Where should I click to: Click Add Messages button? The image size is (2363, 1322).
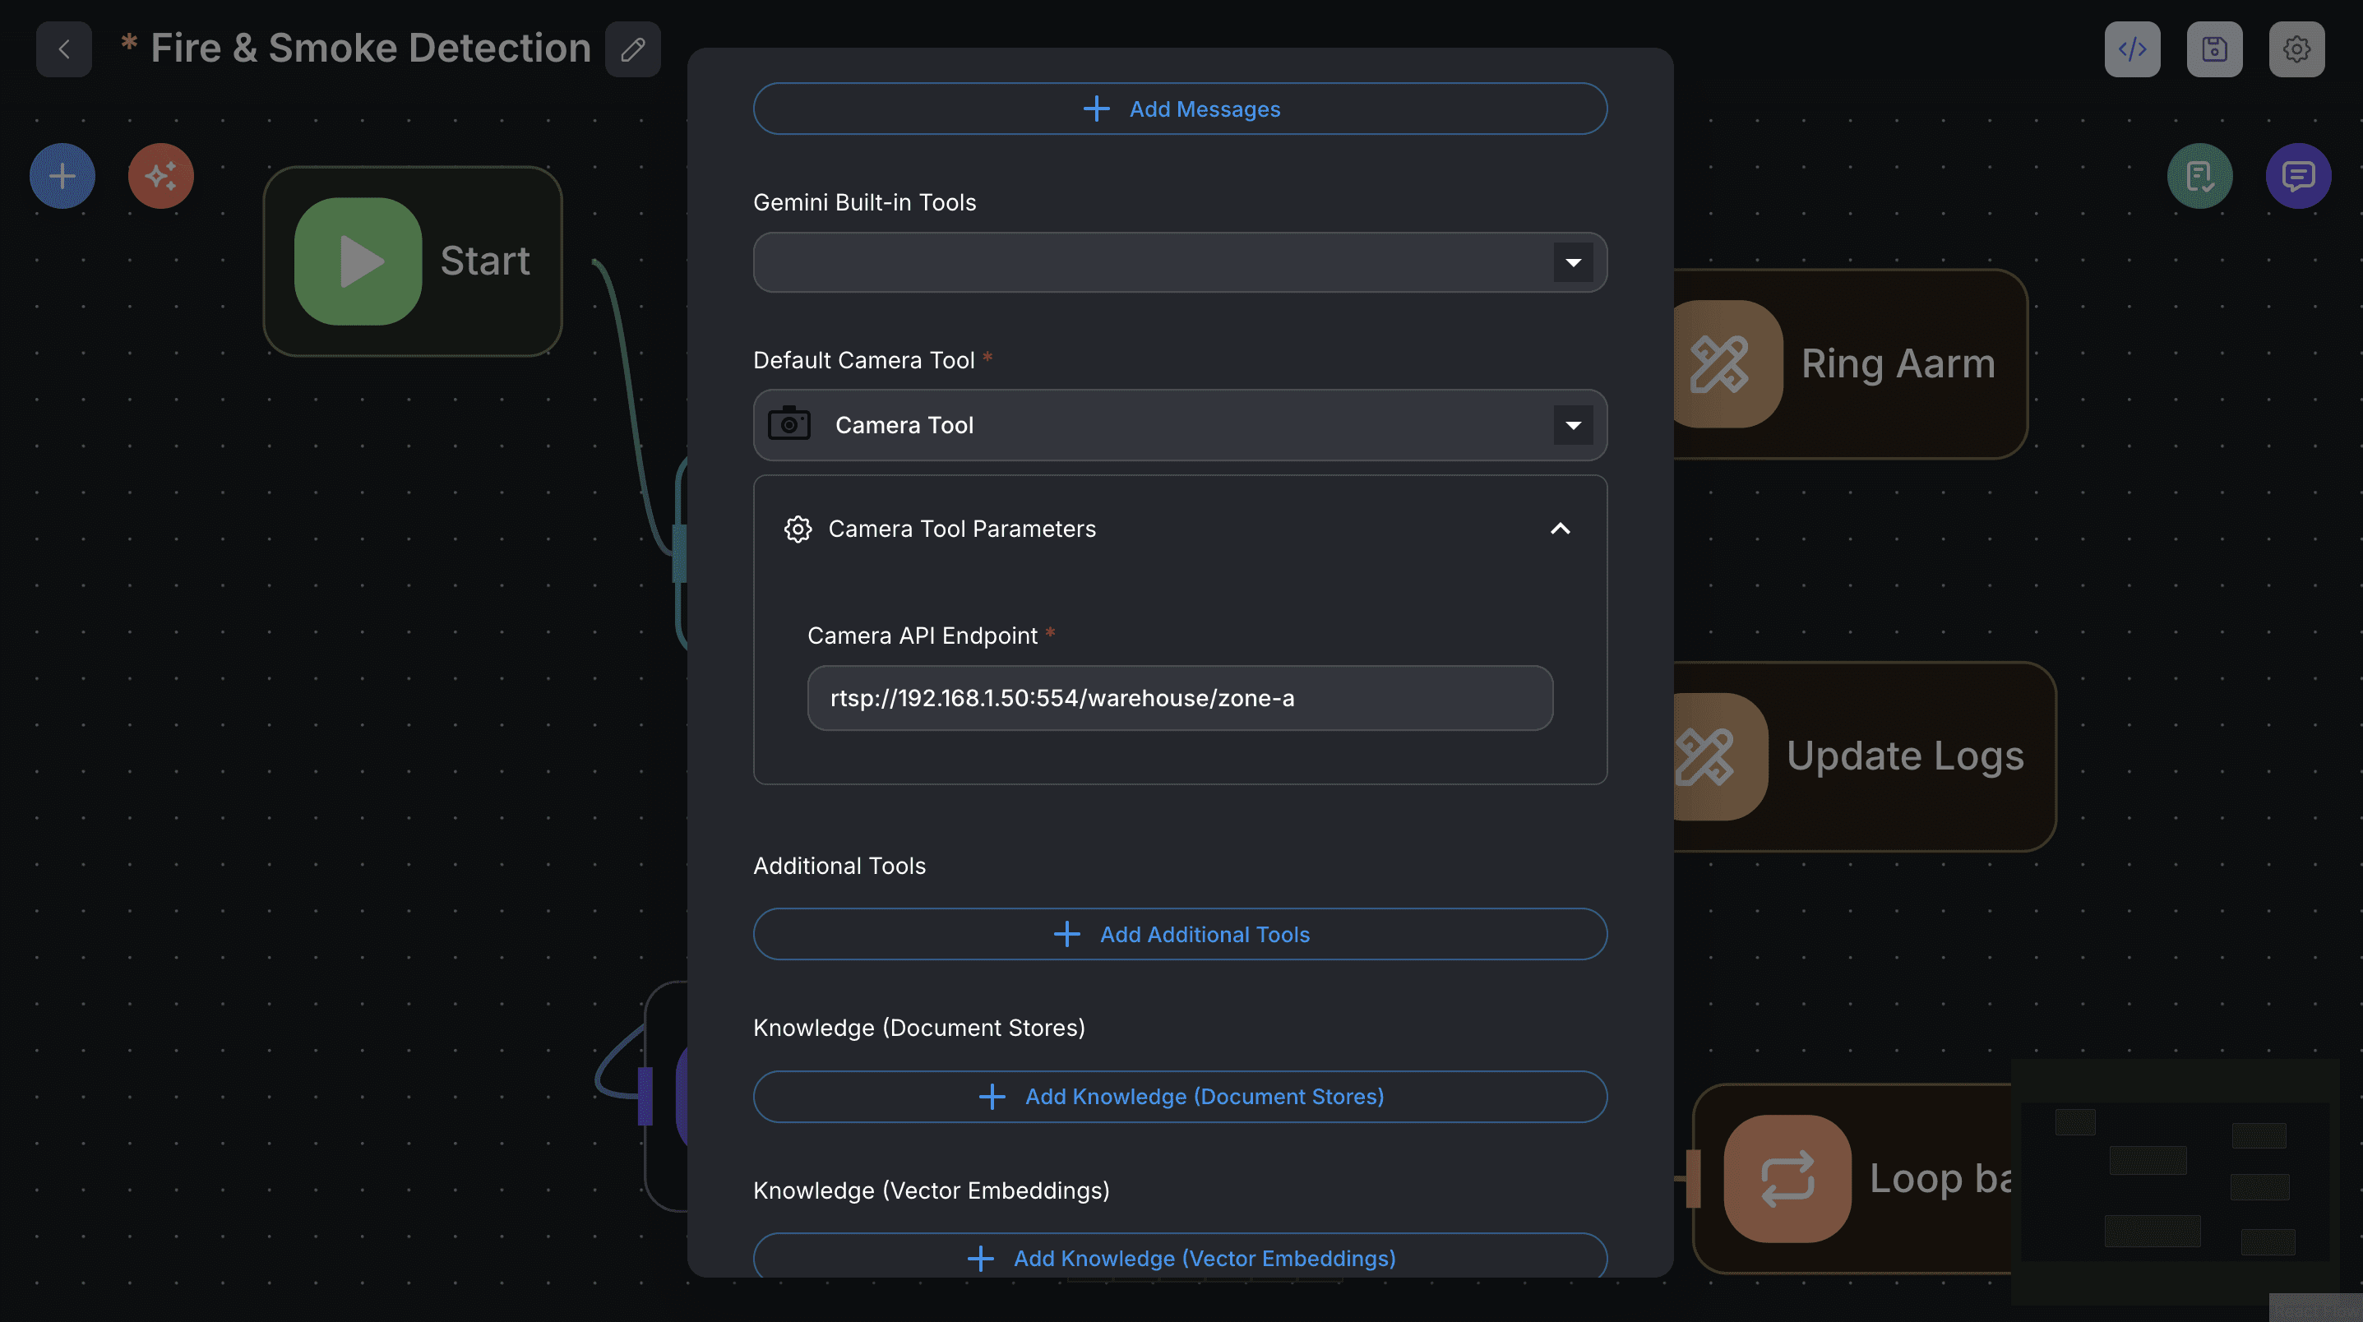click(x=1179, y=109)
